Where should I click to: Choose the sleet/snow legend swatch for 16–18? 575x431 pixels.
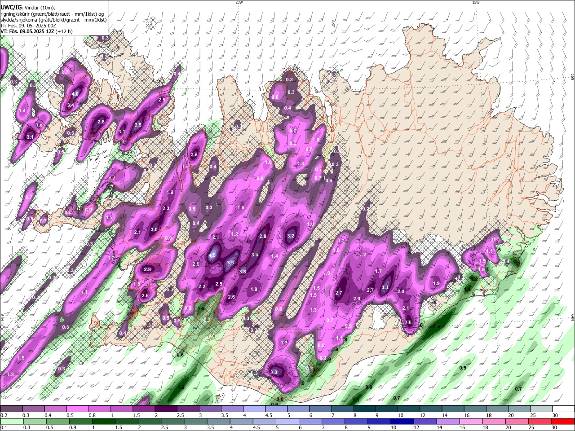pyautogui.click(x=475, y=409)
